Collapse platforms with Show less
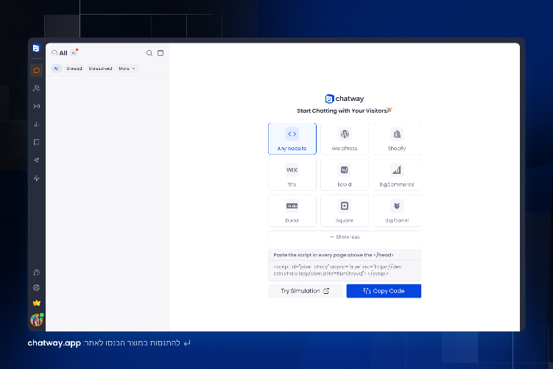The image size is (553, 369). [345, 236]
